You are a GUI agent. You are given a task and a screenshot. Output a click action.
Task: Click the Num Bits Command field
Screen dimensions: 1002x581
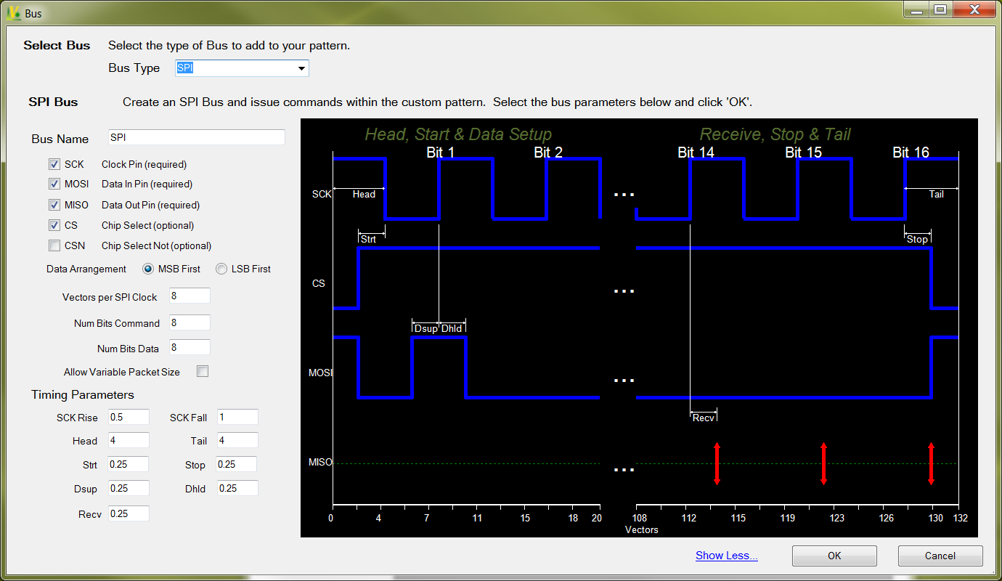point(190,323)
